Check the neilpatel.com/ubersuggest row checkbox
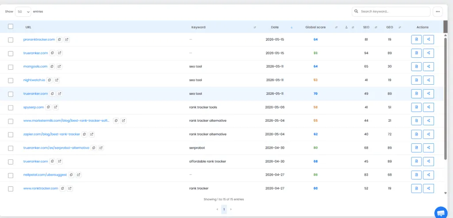Image resolution: width=453 pixels, height=218 pixels. coord(11,175)
